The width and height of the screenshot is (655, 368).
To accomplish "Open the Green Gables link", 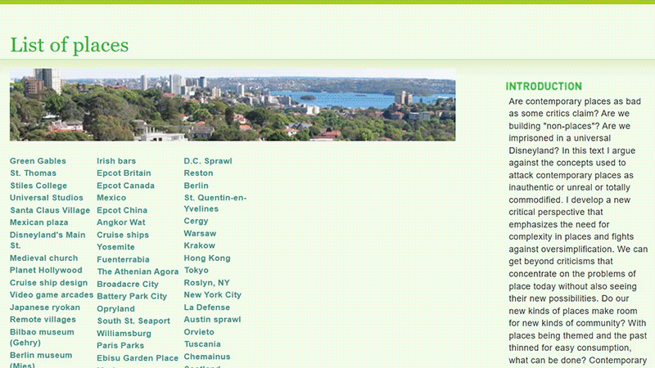I will 38,161.
